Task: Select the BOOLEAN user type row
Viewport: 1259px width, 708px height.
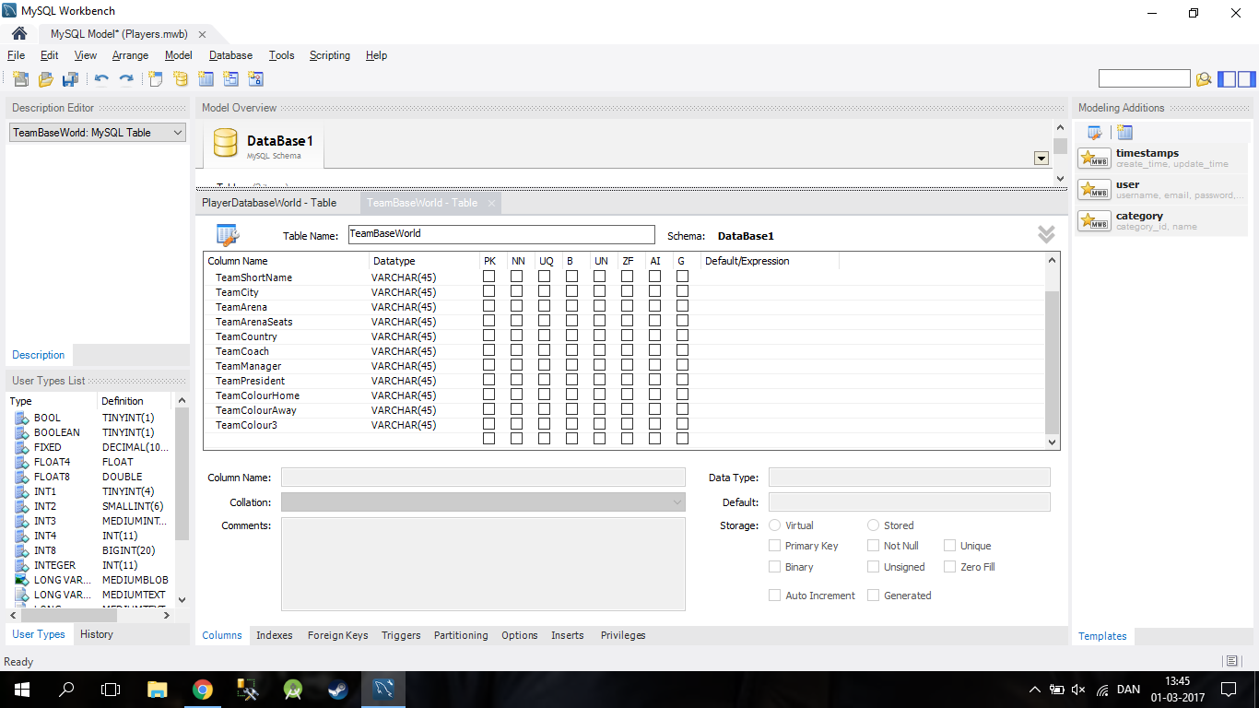Action: [88, 432]
